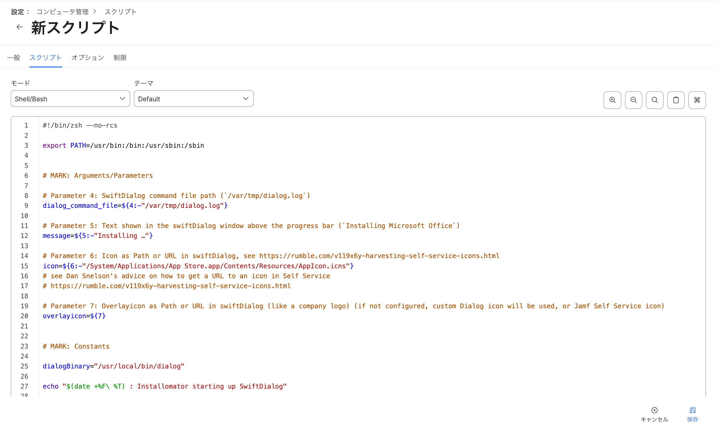This screenshot has width=717, height=428.
Task: Click line number 21 in gutter
Action: point(24,326)
